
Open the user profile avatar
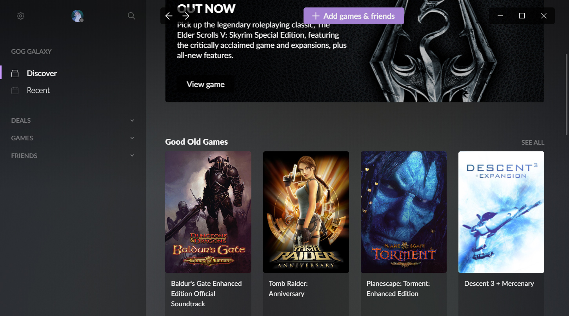click(78, 16)
